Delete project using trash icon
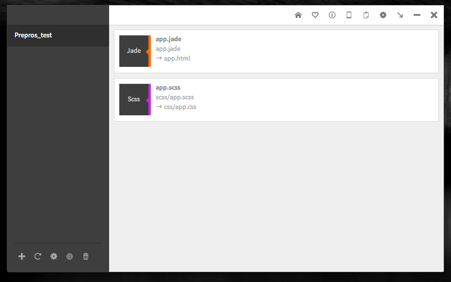 (x=86, y=256)
